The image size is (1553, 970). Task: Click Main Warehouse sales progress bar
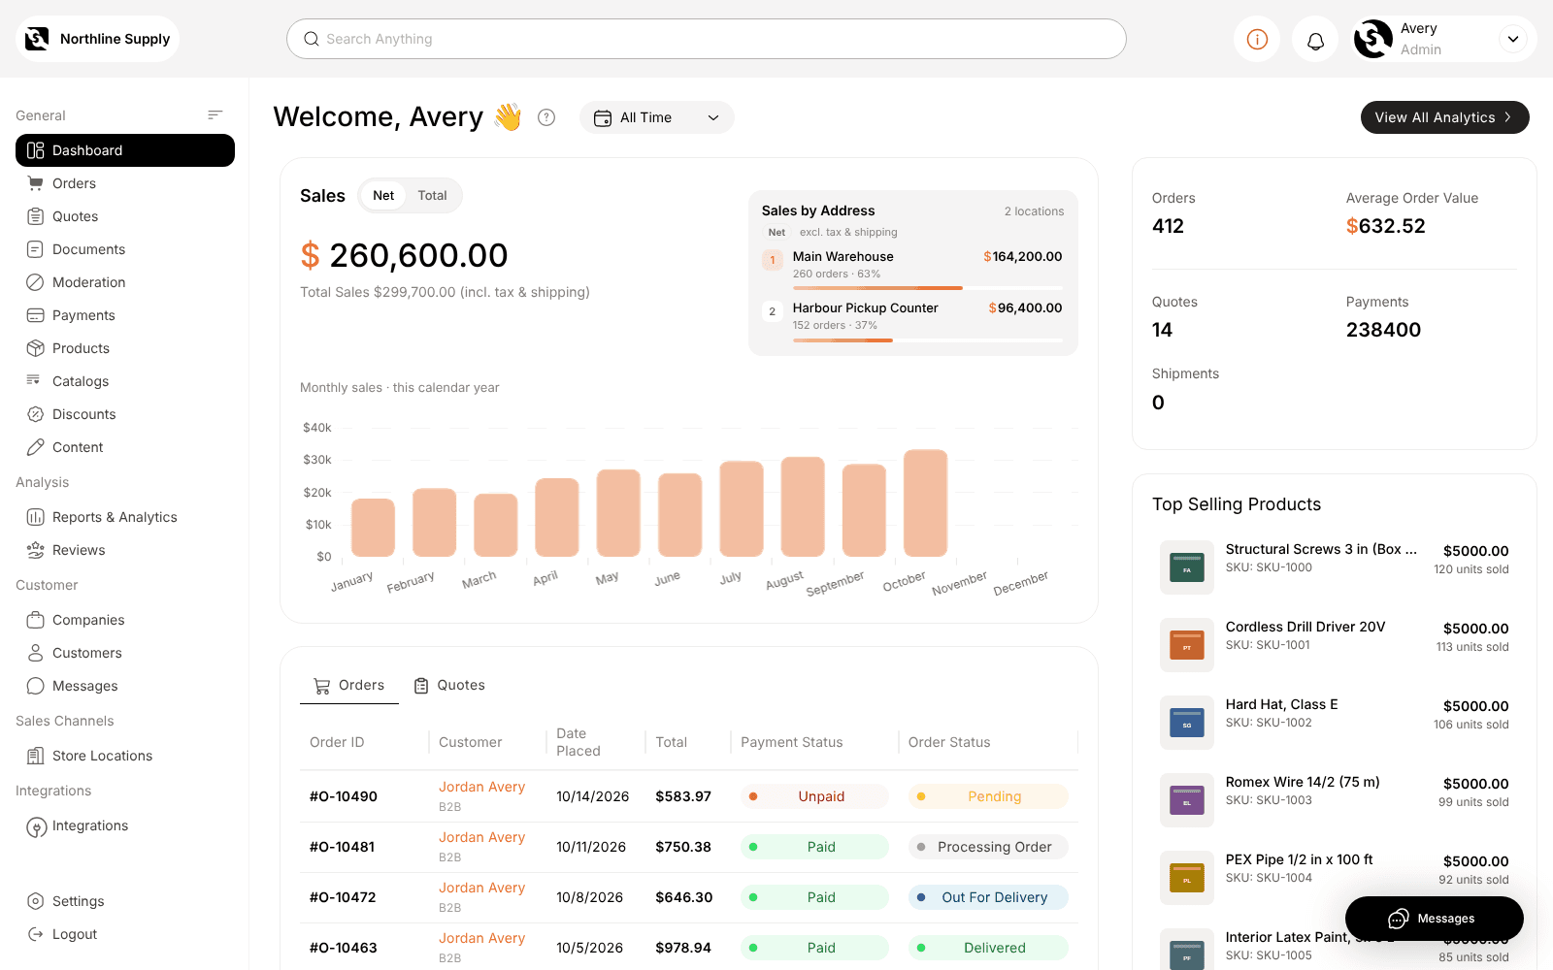pyautogui.click(x=927, y=288)
